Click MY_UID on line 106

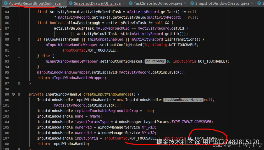[x=148, y=133]
